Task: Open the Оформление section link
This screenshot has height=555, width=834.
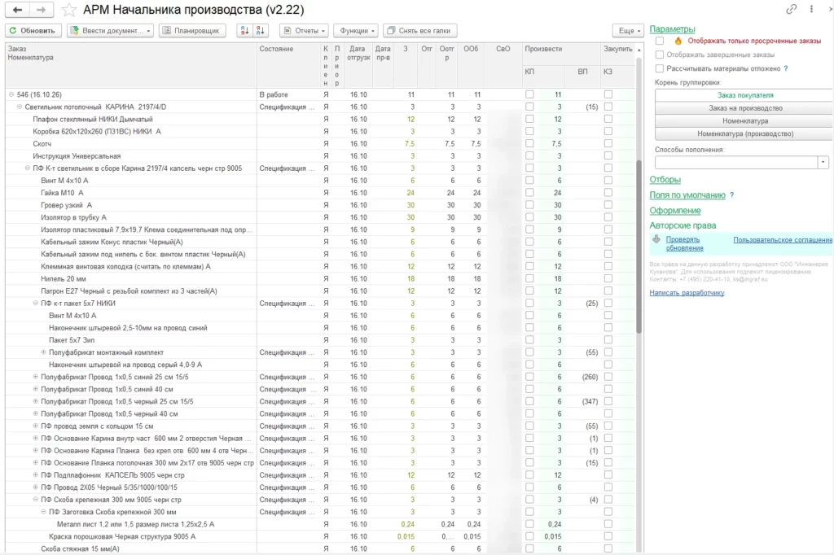Action: click(x=675, y=211)
